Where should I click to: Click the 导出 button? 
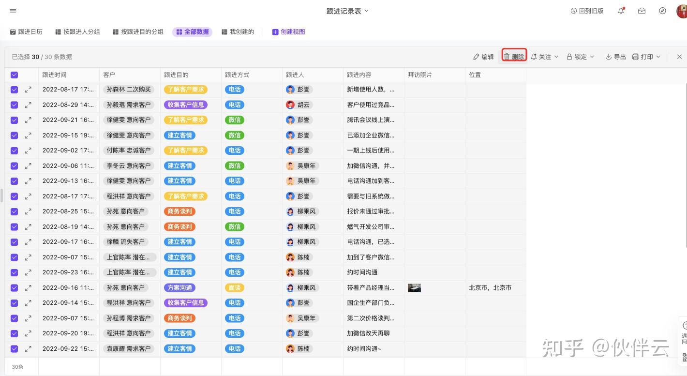pos(615,57)
